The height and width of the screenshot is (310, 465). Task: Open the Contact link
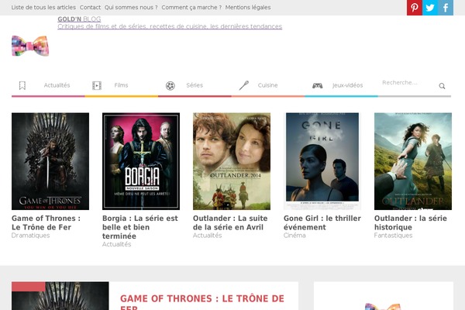click(90, 8)
